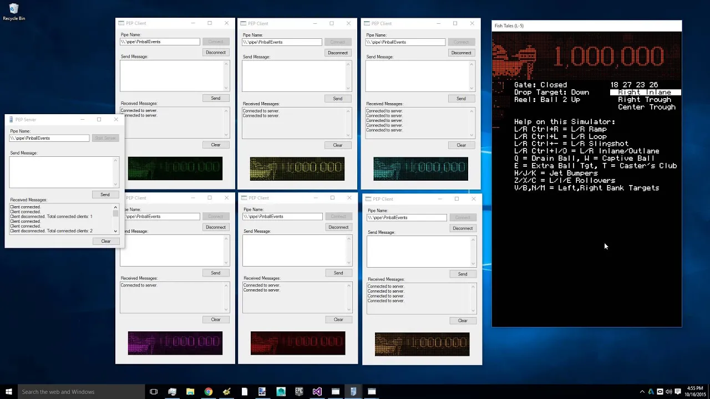This screenshot has width=710, height=399.
Task: Click the red pinball display thumbnail
Action: click(x=298, y=343)
